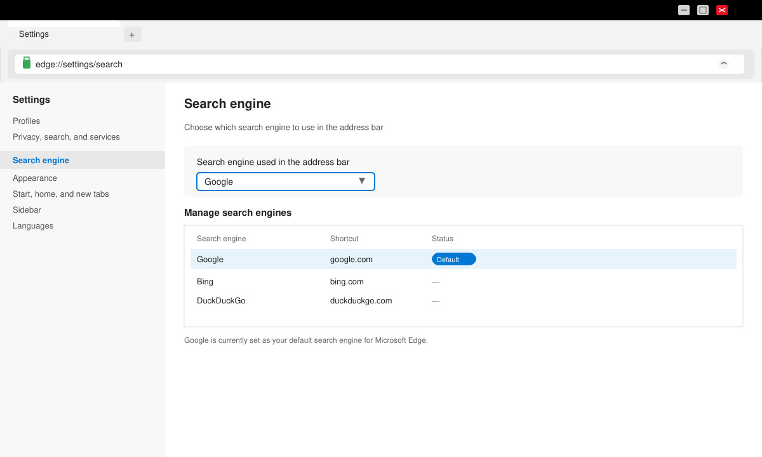This screenshot has width=762, height=457.
Task: Select Search engine in sidebar
Action: point(83,160)
